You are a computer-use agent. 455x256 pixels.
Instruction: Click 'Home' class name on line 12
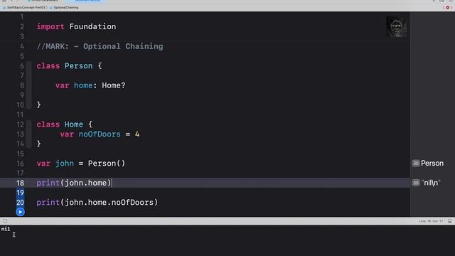pos(74,124)
